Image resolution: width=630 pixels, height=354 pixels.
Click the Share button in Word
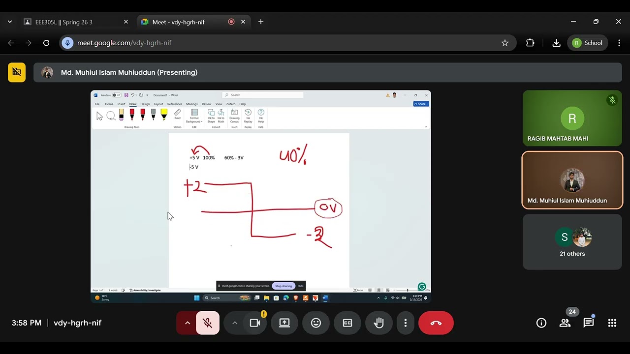(x=421, y=104)
